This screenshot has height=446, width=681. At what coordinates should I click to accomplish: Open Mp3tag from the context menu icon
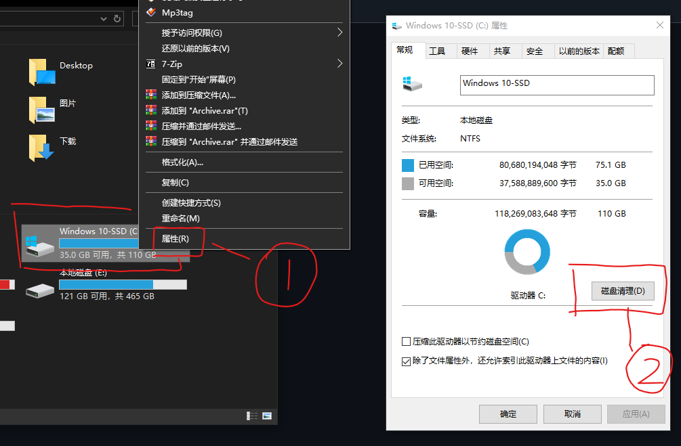pos(150,12)
